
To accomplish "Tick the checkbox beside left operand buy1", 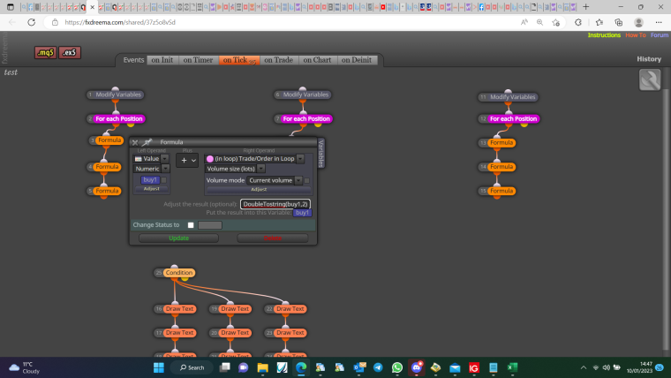I will click(x=163, y=180).
